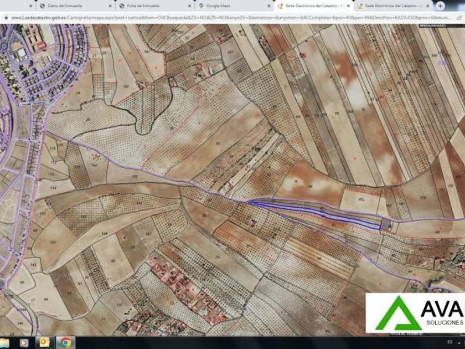Click the share icon in the address bar
The width and height of the screenshot is (465, 349).
459,18
